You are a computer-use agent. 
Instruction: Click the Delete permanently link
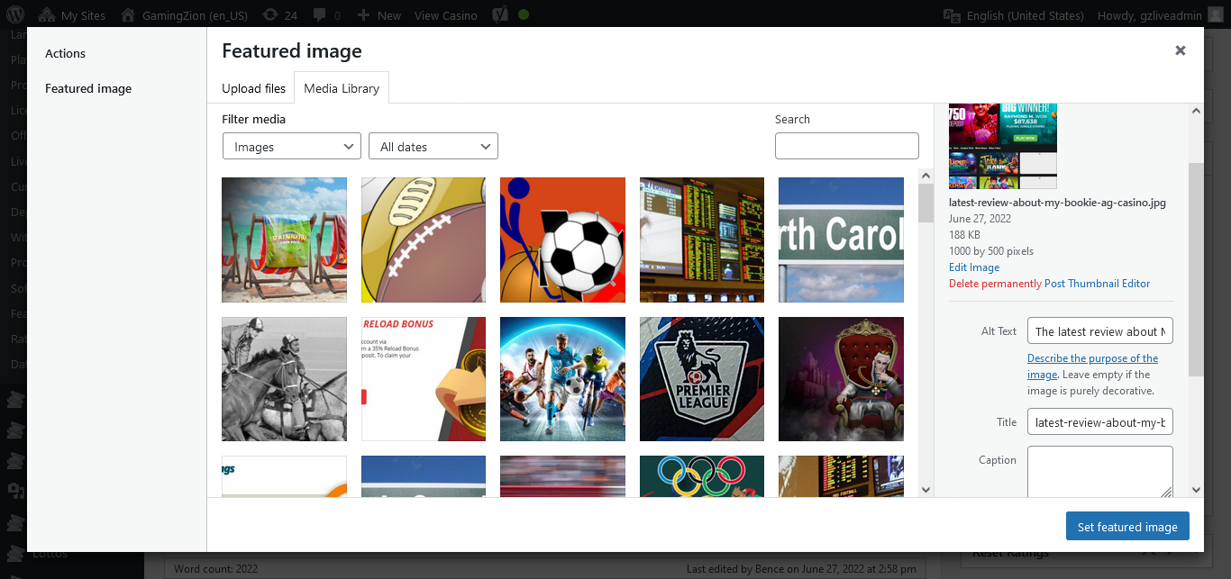tap(995, 284)
